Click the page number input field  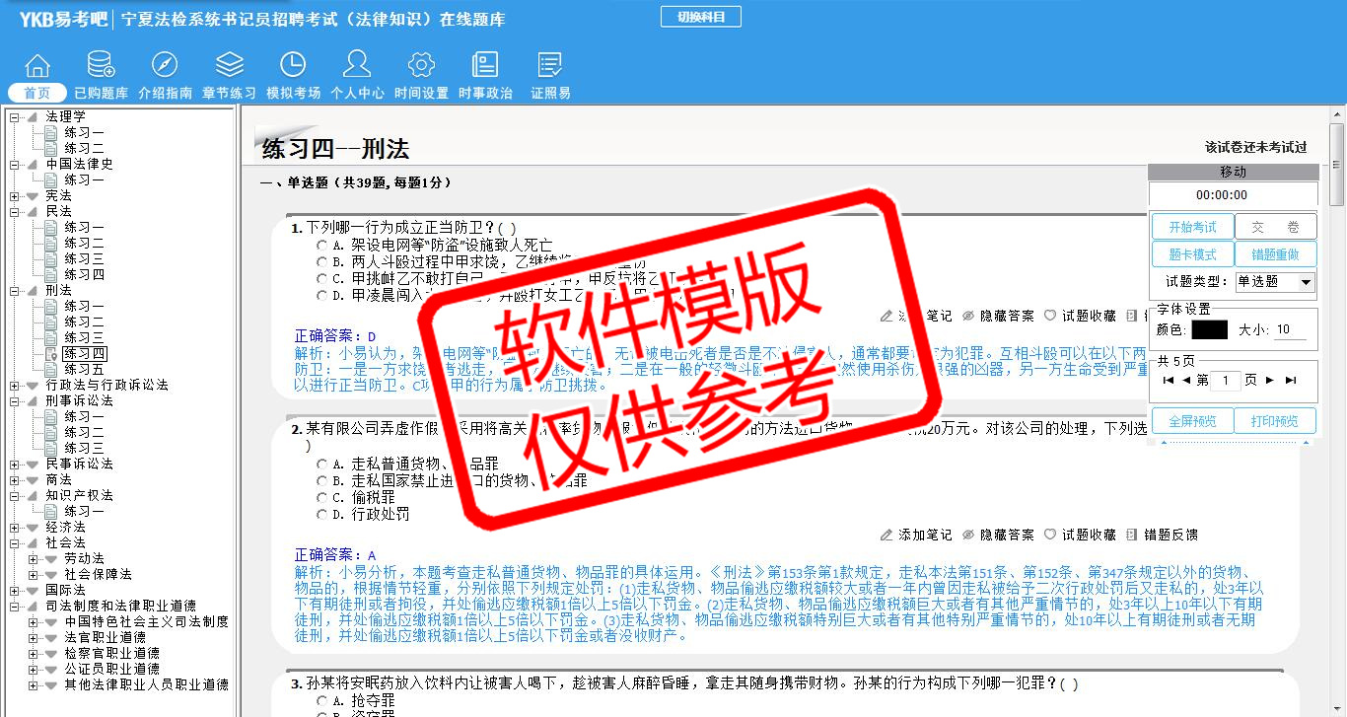[1225, 380]
